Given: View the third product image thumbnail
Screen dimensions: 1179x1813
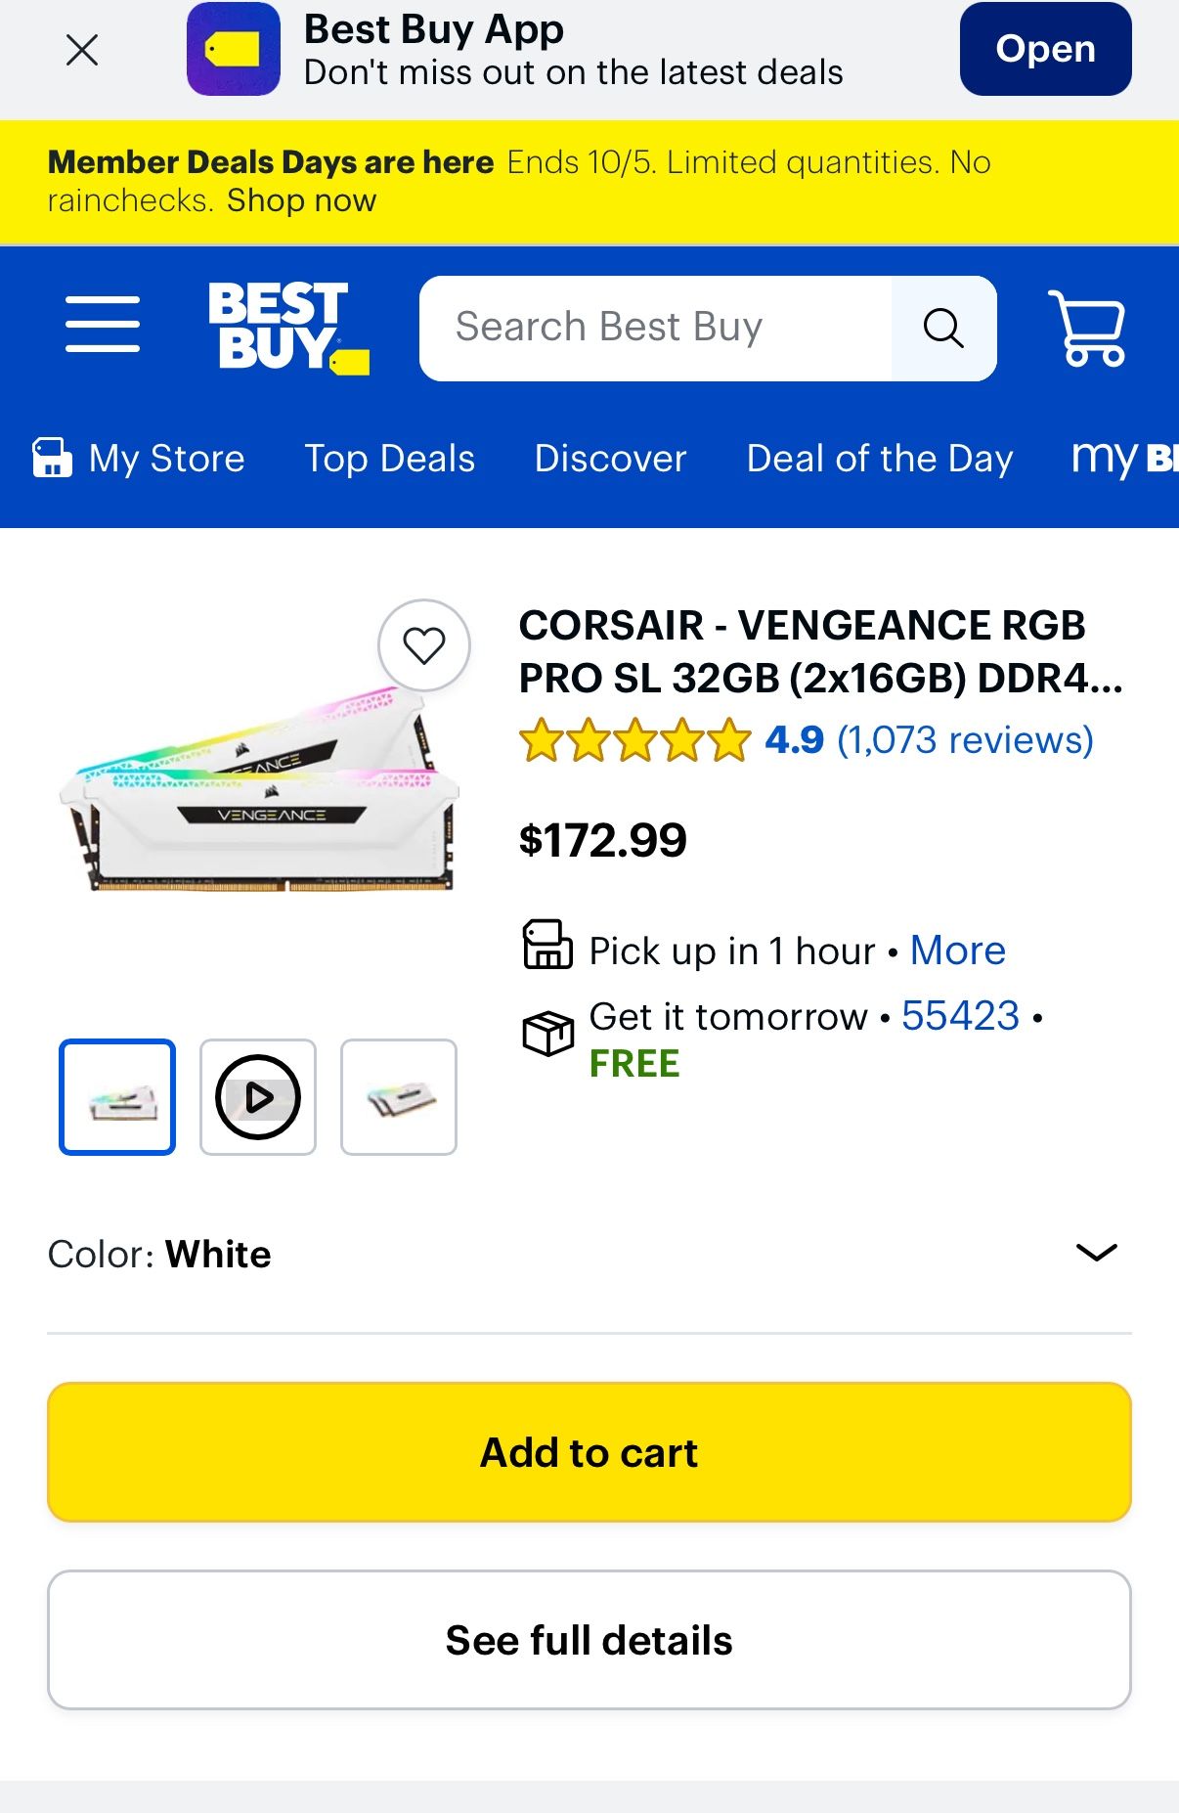Looking at the screenshot, I should [399, 1097].
